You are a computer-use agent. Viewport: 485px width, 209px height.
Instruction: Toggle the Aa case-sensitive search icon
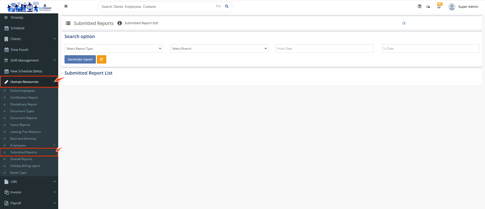tap(218, 6)
